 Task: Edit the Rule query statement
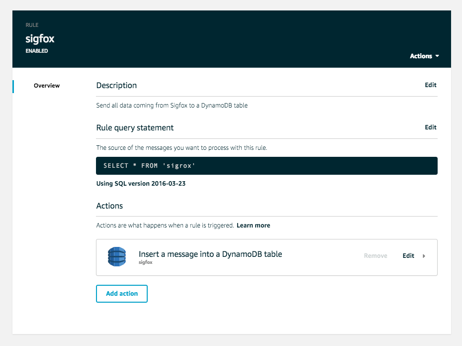point(430,127)
